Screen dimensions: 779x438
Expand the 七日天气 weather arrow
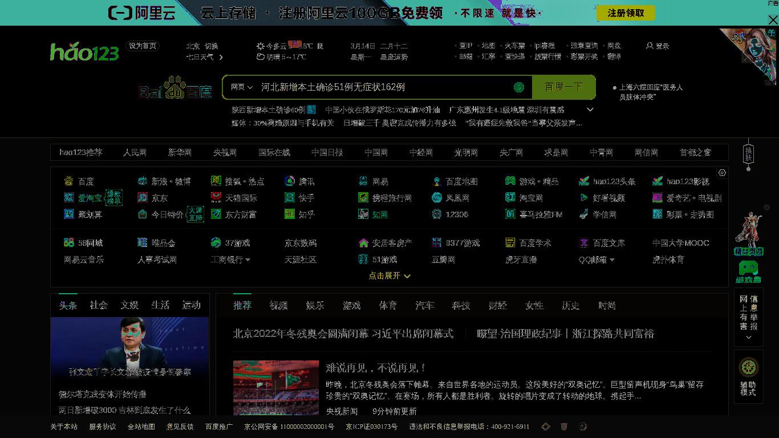click(x=221, y=57)
